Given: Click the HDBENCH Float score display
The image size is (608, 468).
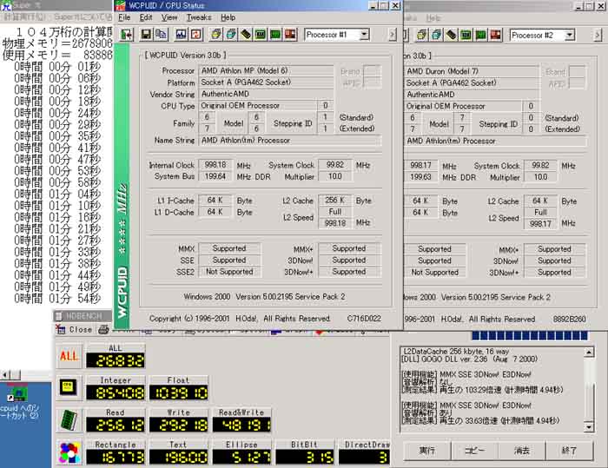Looking at the screenshot, I should 179,392.
